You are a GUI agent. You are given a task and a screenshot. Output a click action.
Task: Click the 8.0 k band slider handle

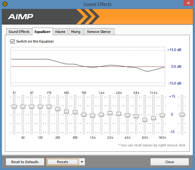[x=145, y=120]
